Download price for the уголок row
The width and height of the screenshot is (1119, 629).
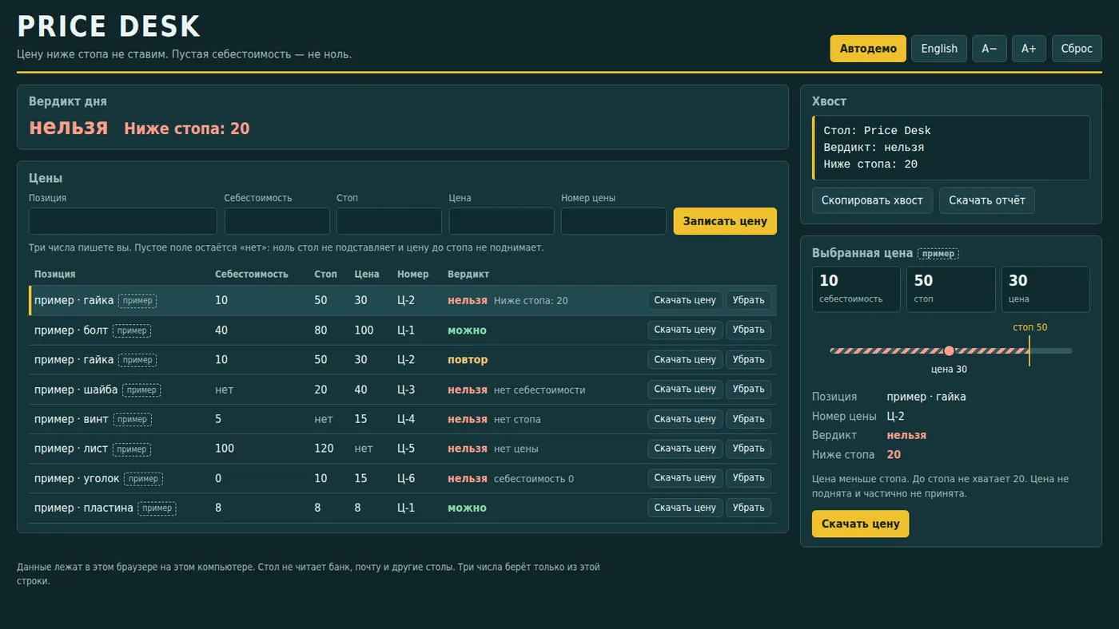(x=685, y=478)
